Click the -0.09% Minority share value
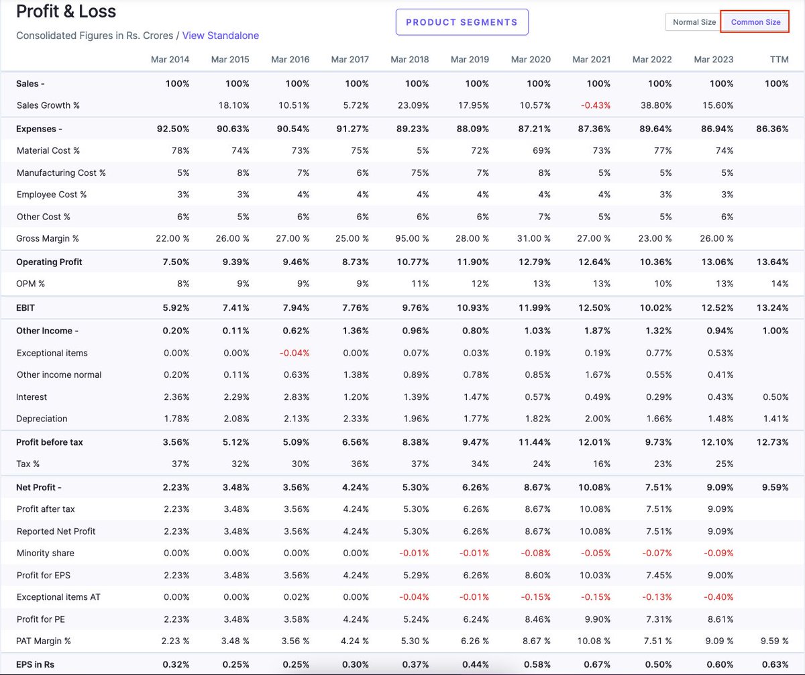The width and height of the screenshot is (805, 675). point(718,554)
